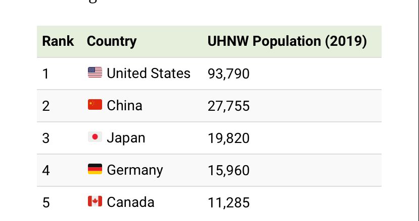Screen dimensions: 419x221
Task: Select the Japan country name
Action: 126,138
